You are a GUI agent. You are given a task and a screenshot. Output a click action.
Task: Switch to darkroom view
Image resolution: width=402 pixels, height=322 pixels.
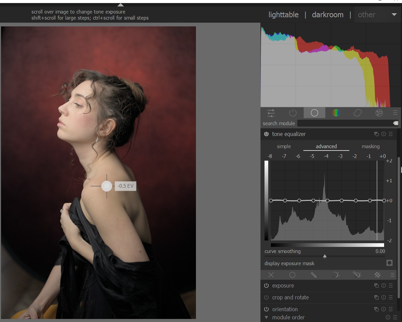click(328, 15)
